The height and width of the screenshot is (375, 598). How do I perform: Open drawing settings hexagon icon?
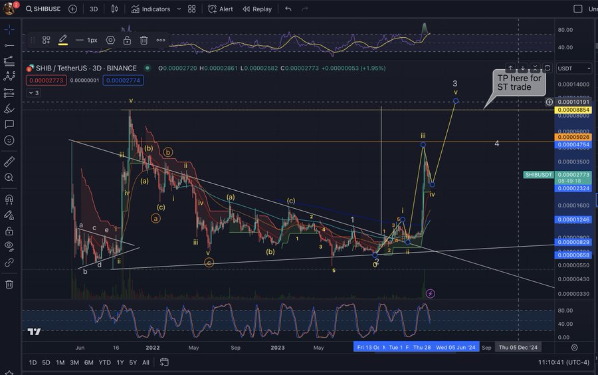pyautogui.click(x=110, y=40)
